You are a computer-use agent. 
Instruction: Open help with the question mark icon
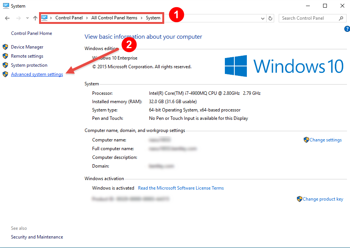tap(347, 29)
